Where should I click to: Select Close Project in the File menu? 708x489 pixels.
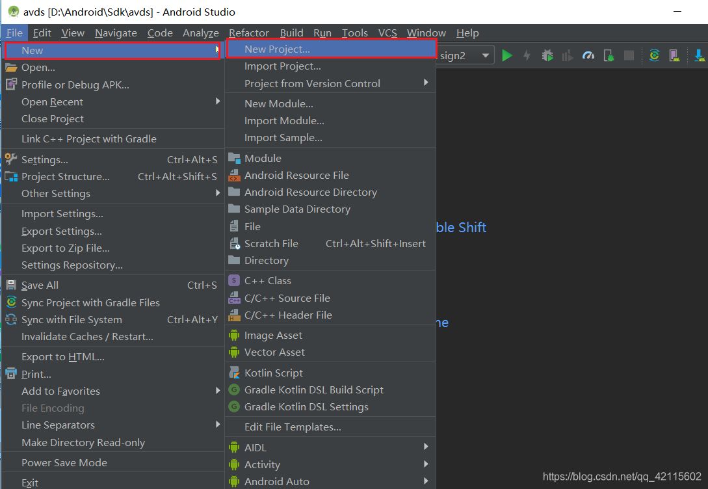113,119
